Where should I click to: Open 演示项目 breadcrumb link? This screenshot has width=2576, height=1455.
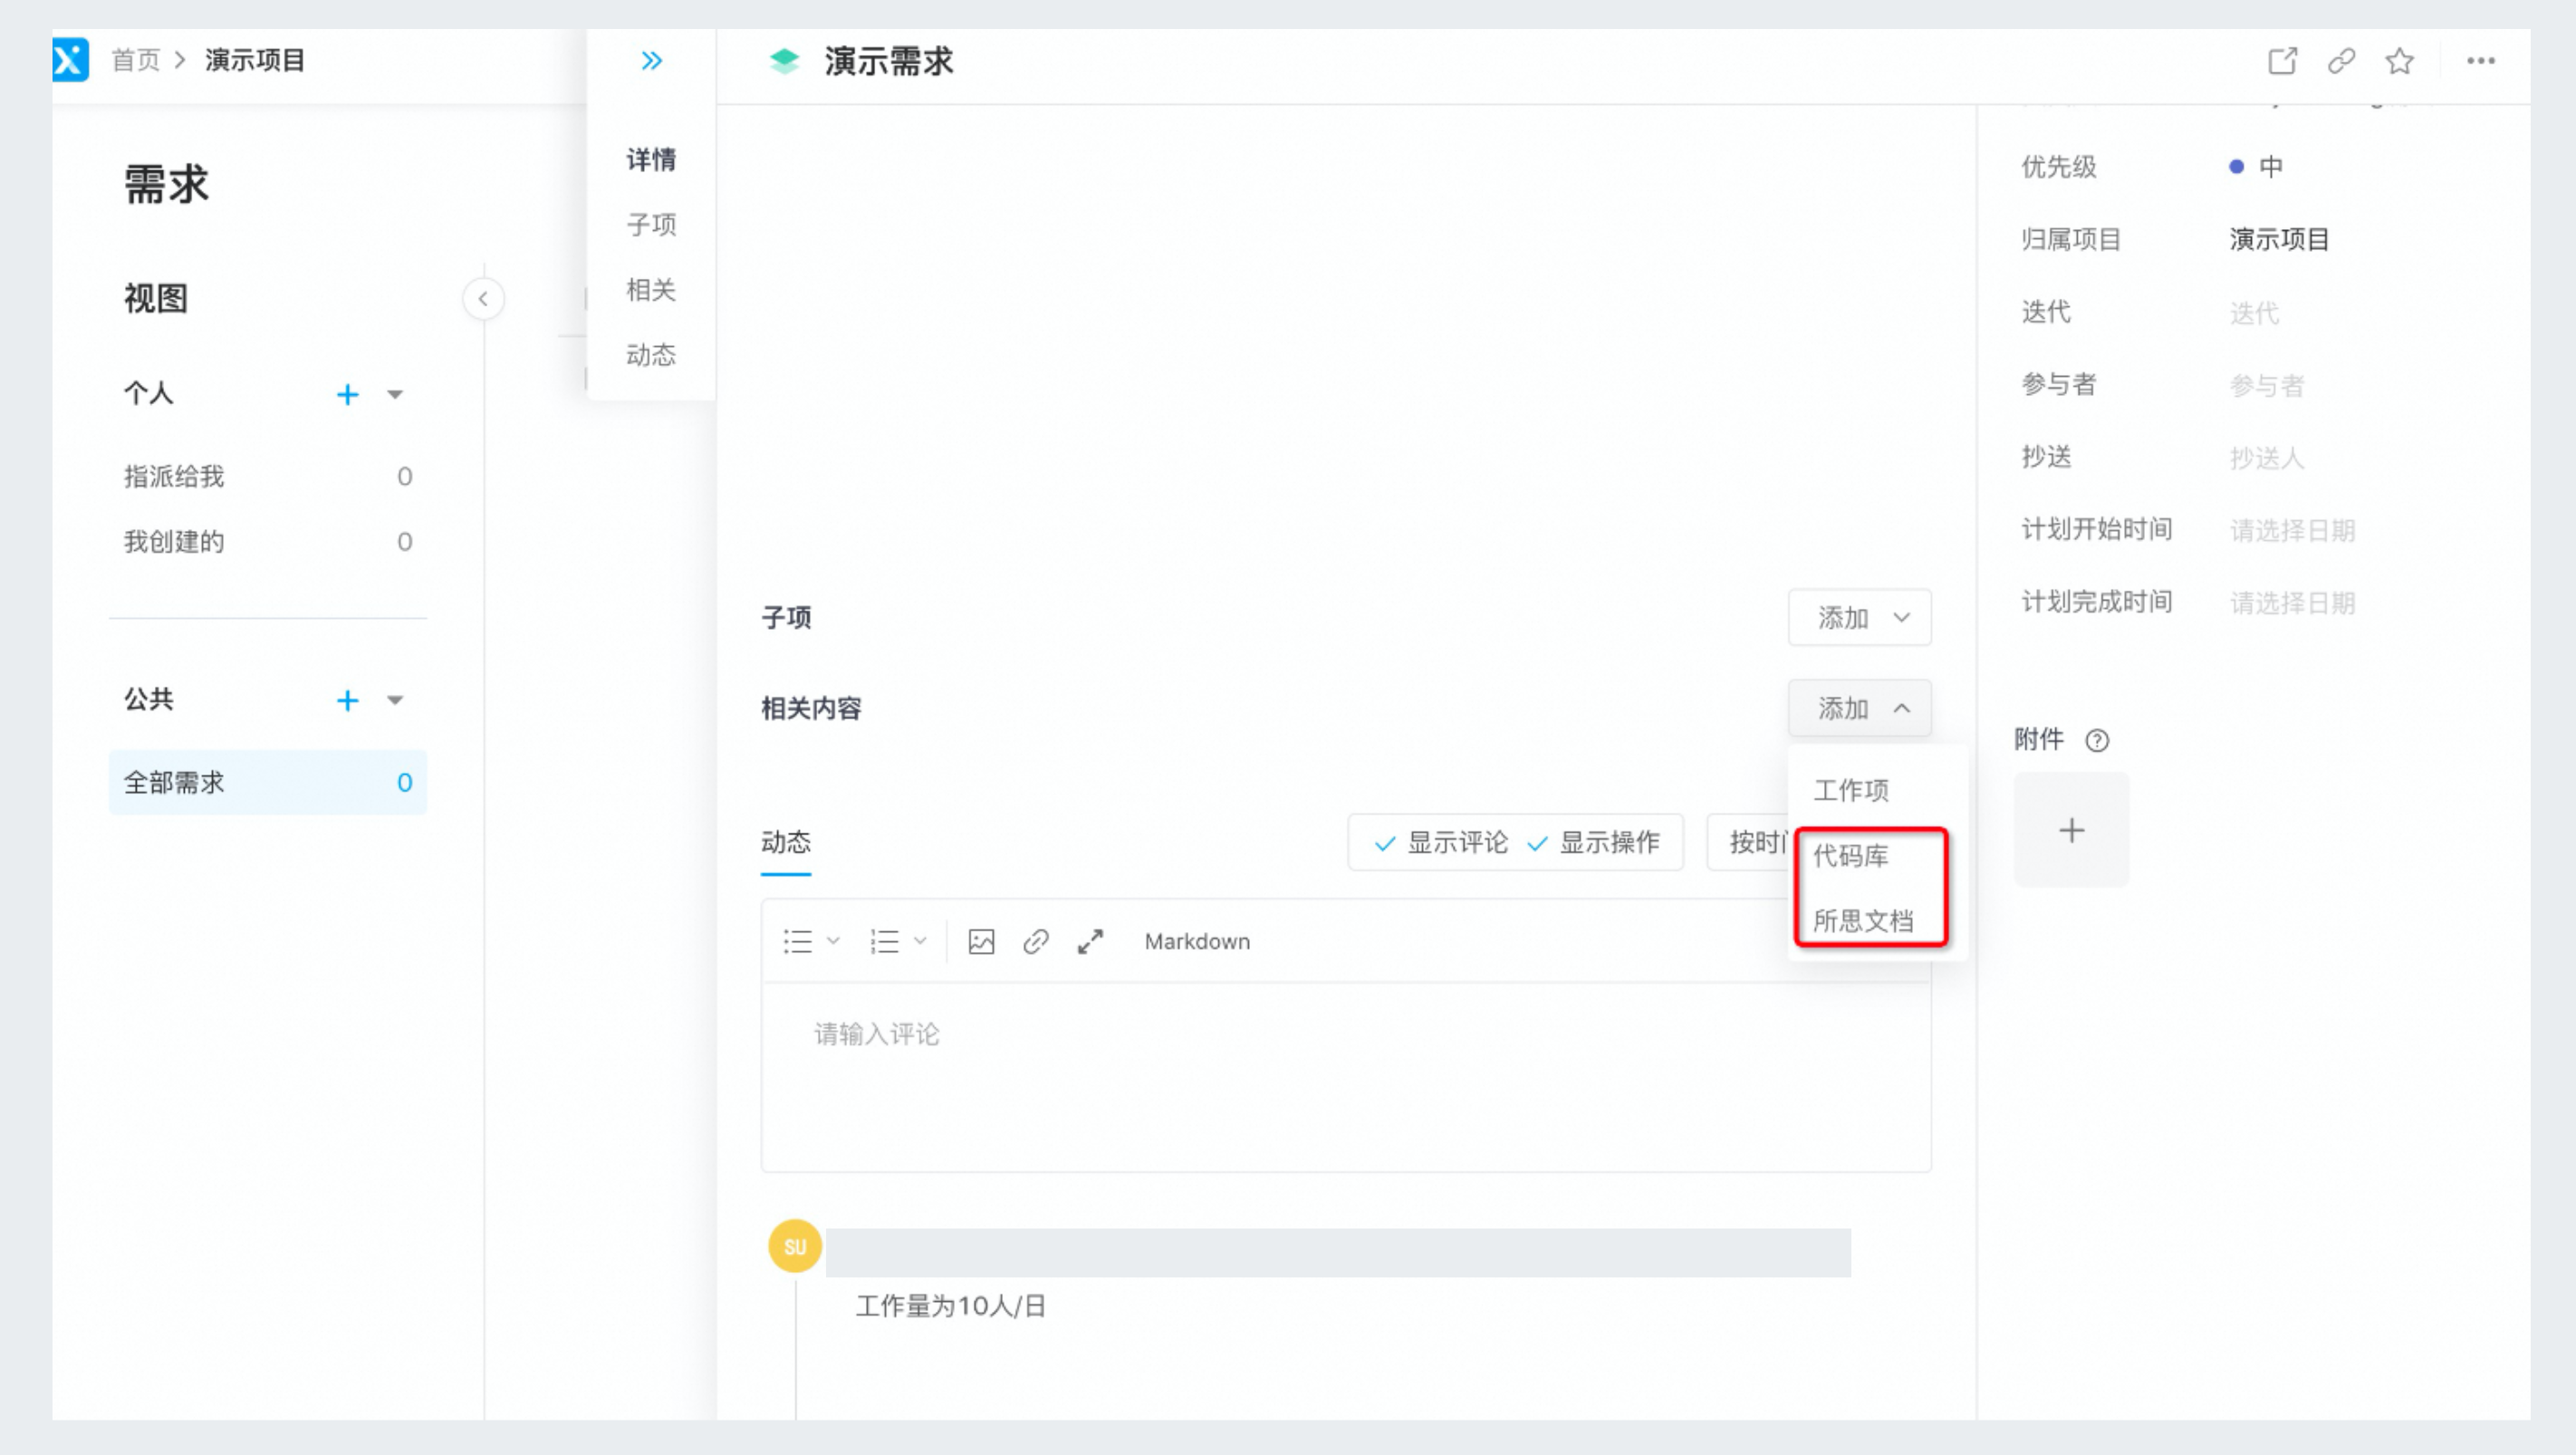[x=255, y=60]
